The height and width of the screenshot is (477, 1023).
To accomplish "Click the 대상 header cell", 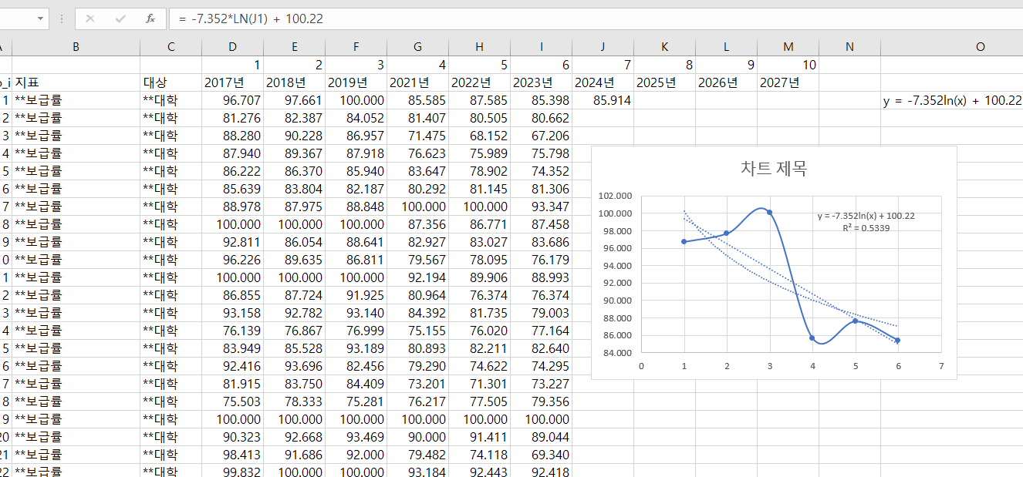I will 170,82.
